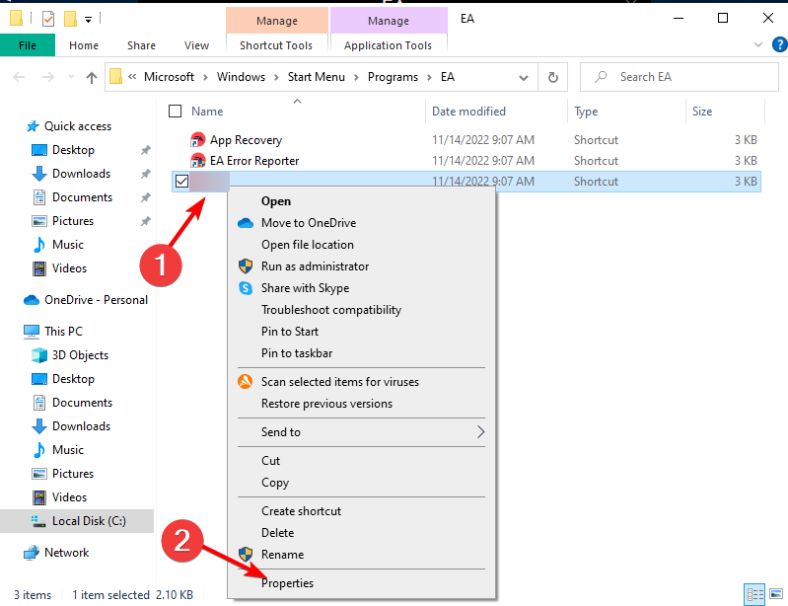This screenshot has width=788, height=606.
Task: Click the breadcrumb overflow double chevron
Action: click(x=132, y=76)
